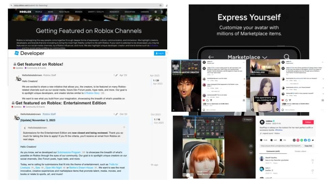Image resolution: width=327 pixels, height=184 pixels.
Task: Go to next TikTok video with down arrow
Action: point(251,153)
